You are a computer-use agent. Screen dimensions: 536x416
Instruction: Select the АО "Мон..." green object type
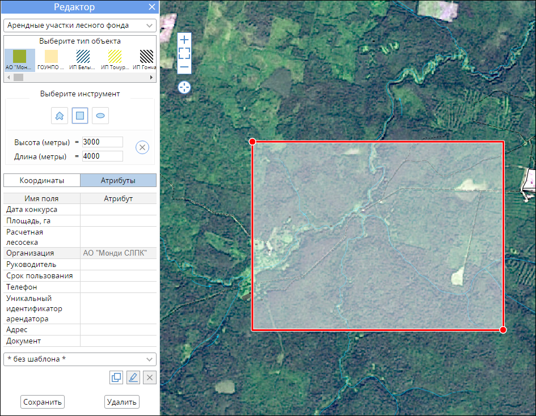coord(19,60)
